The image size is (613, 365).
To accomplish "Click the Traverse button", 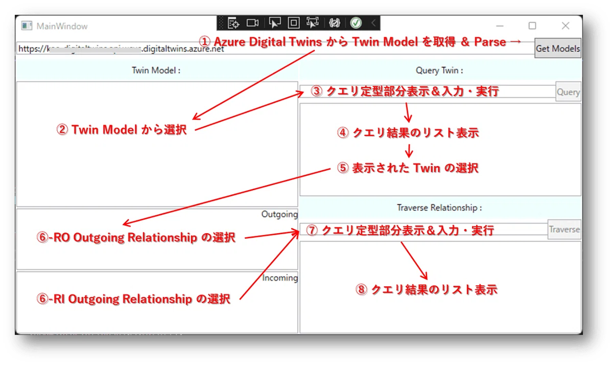I will tap(564, 230).
